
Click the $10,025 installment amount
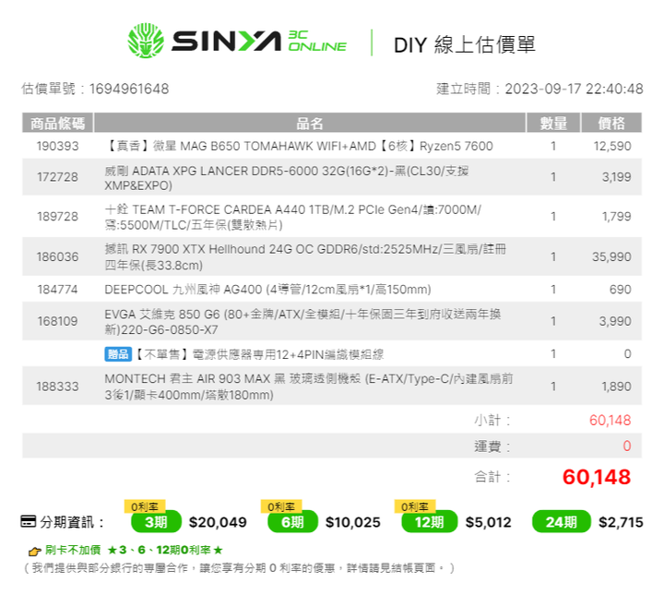pos(352,522)
